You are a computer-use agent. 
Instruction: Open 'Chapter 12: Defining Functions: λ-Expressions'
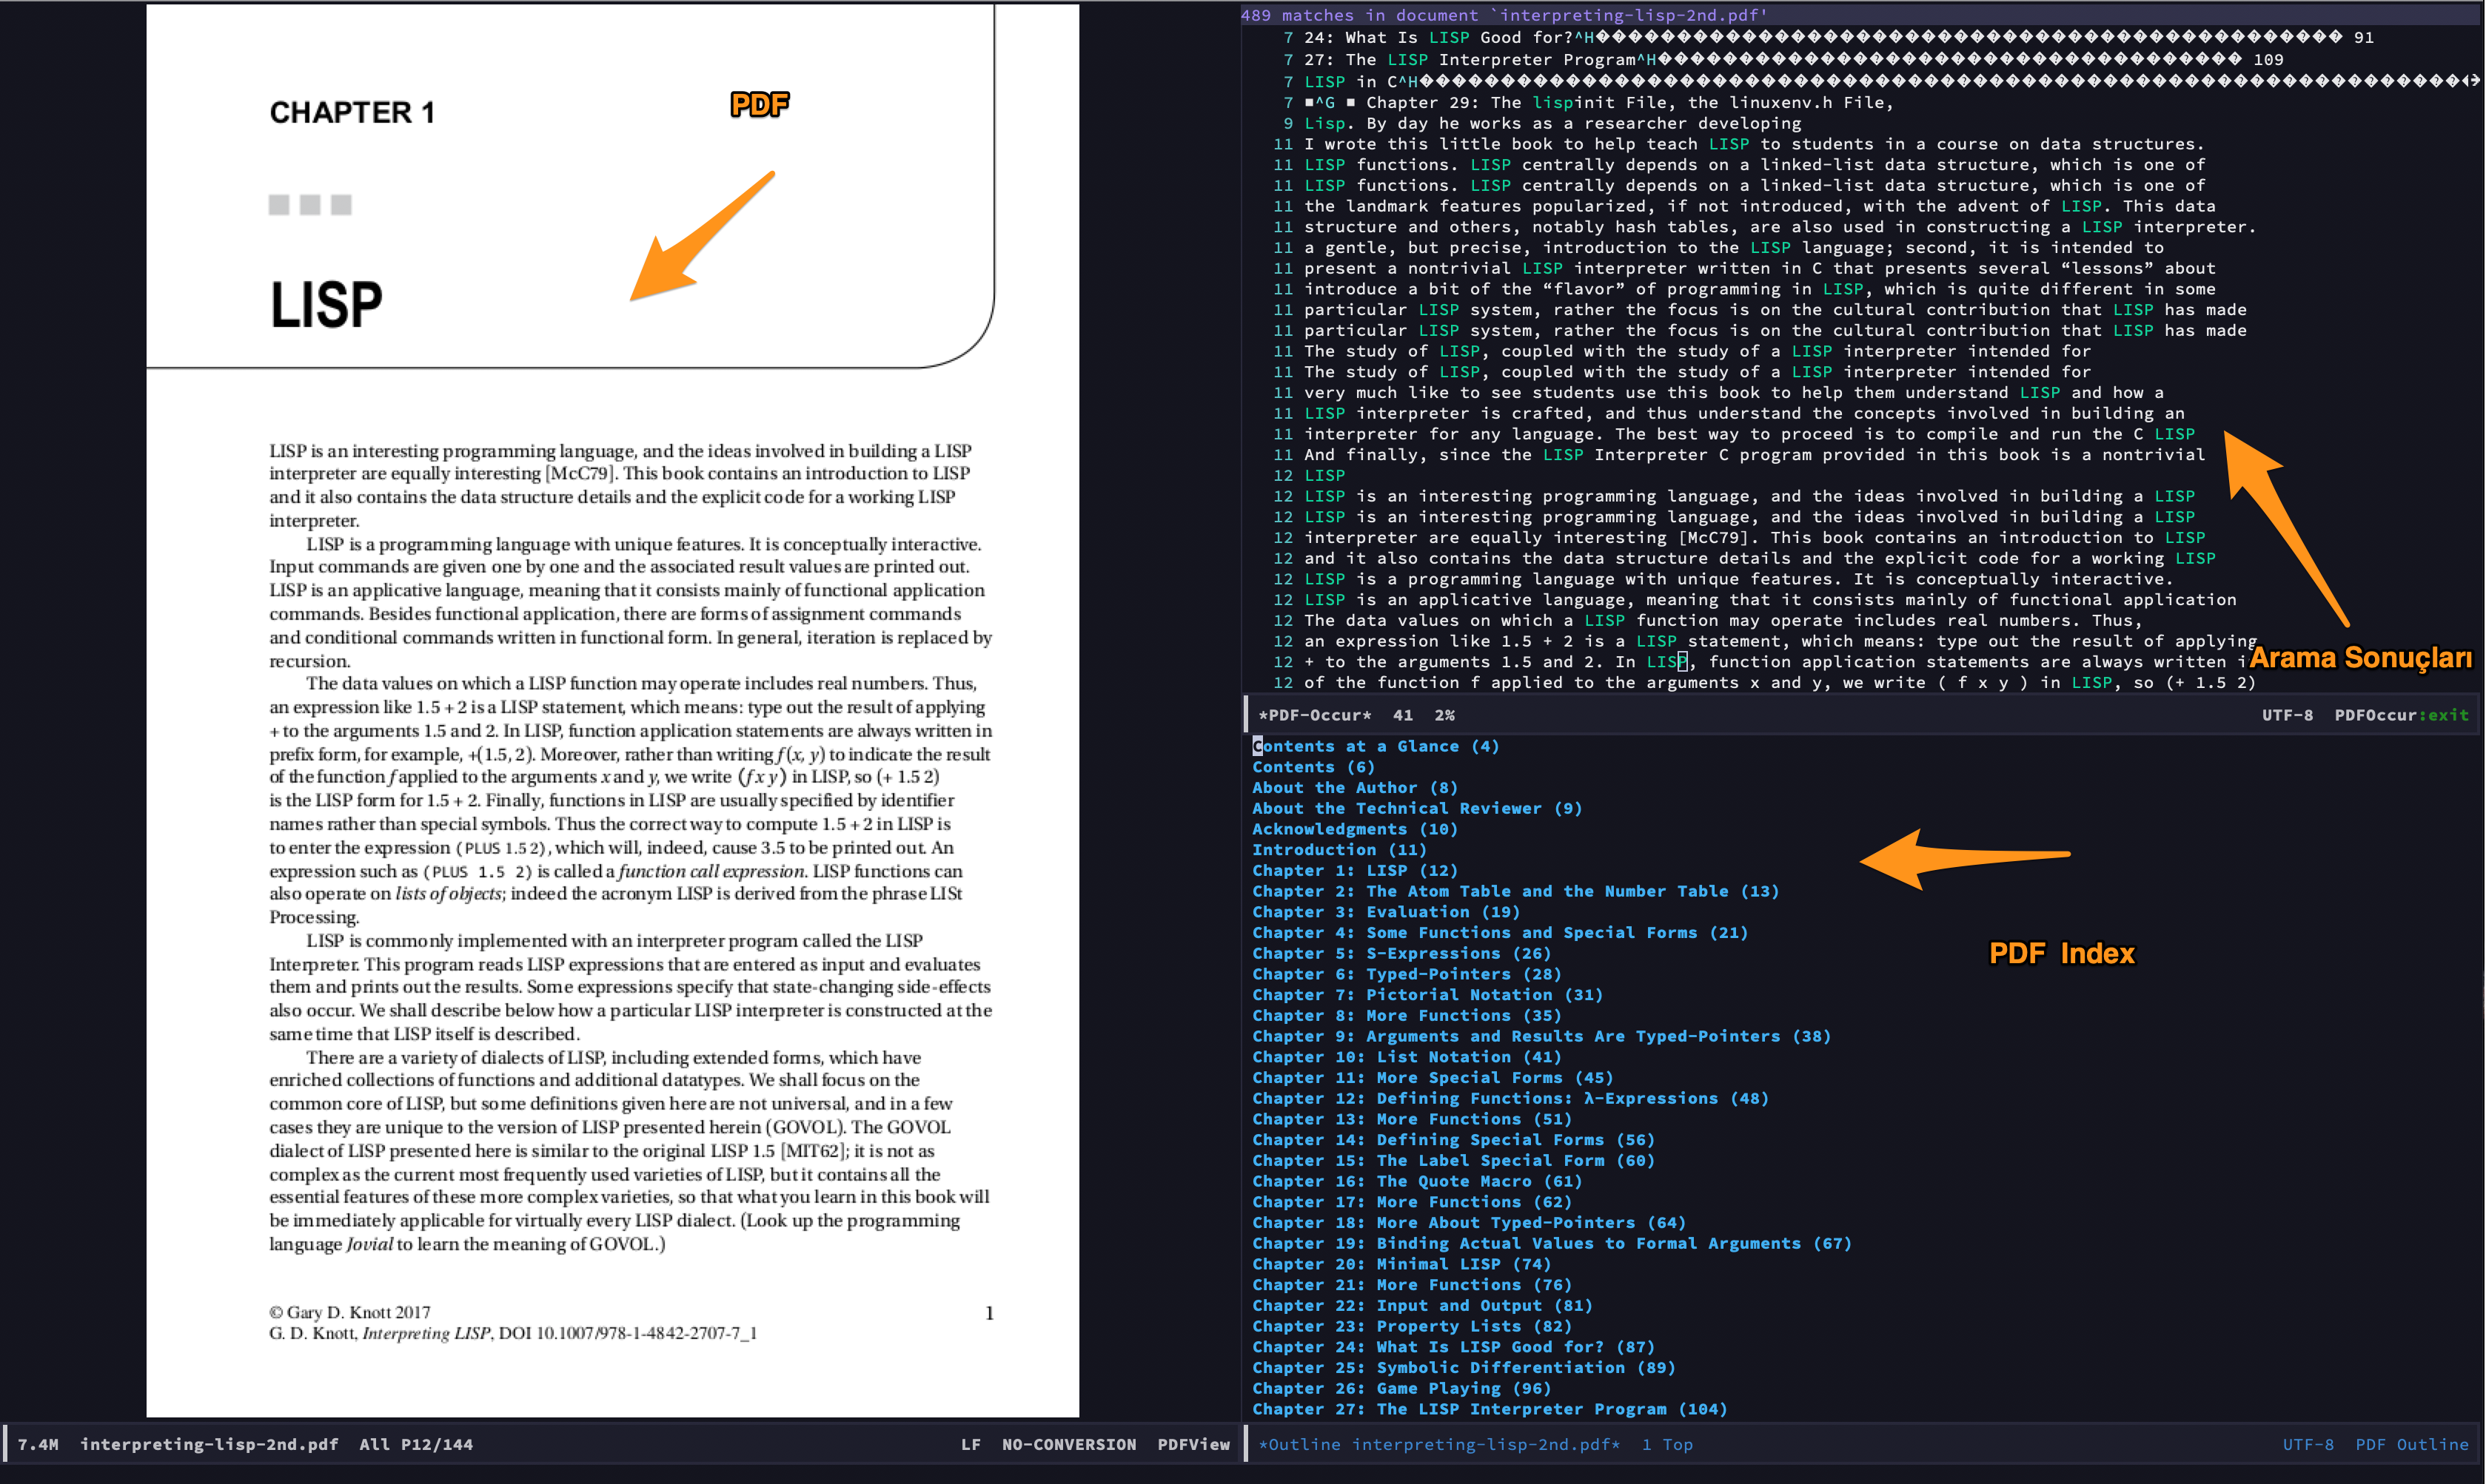pos(1510,1099)
